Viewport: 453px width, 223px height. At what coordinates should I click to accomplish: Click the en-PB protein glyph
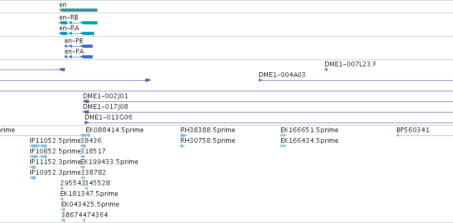point(78,46)
